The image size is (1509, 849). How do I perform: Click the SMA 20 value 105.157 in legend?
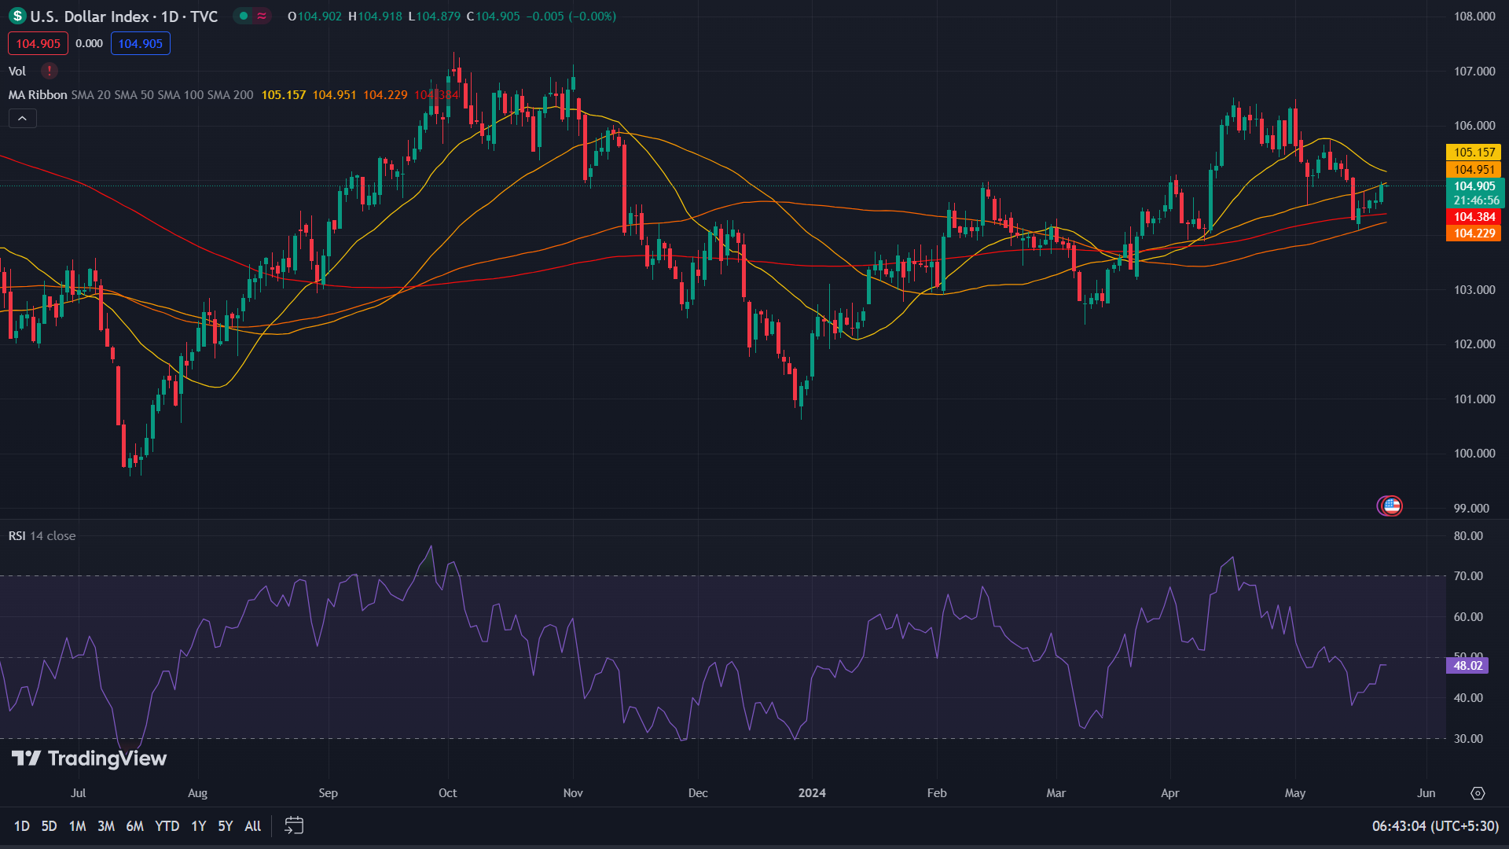point(284,95)
